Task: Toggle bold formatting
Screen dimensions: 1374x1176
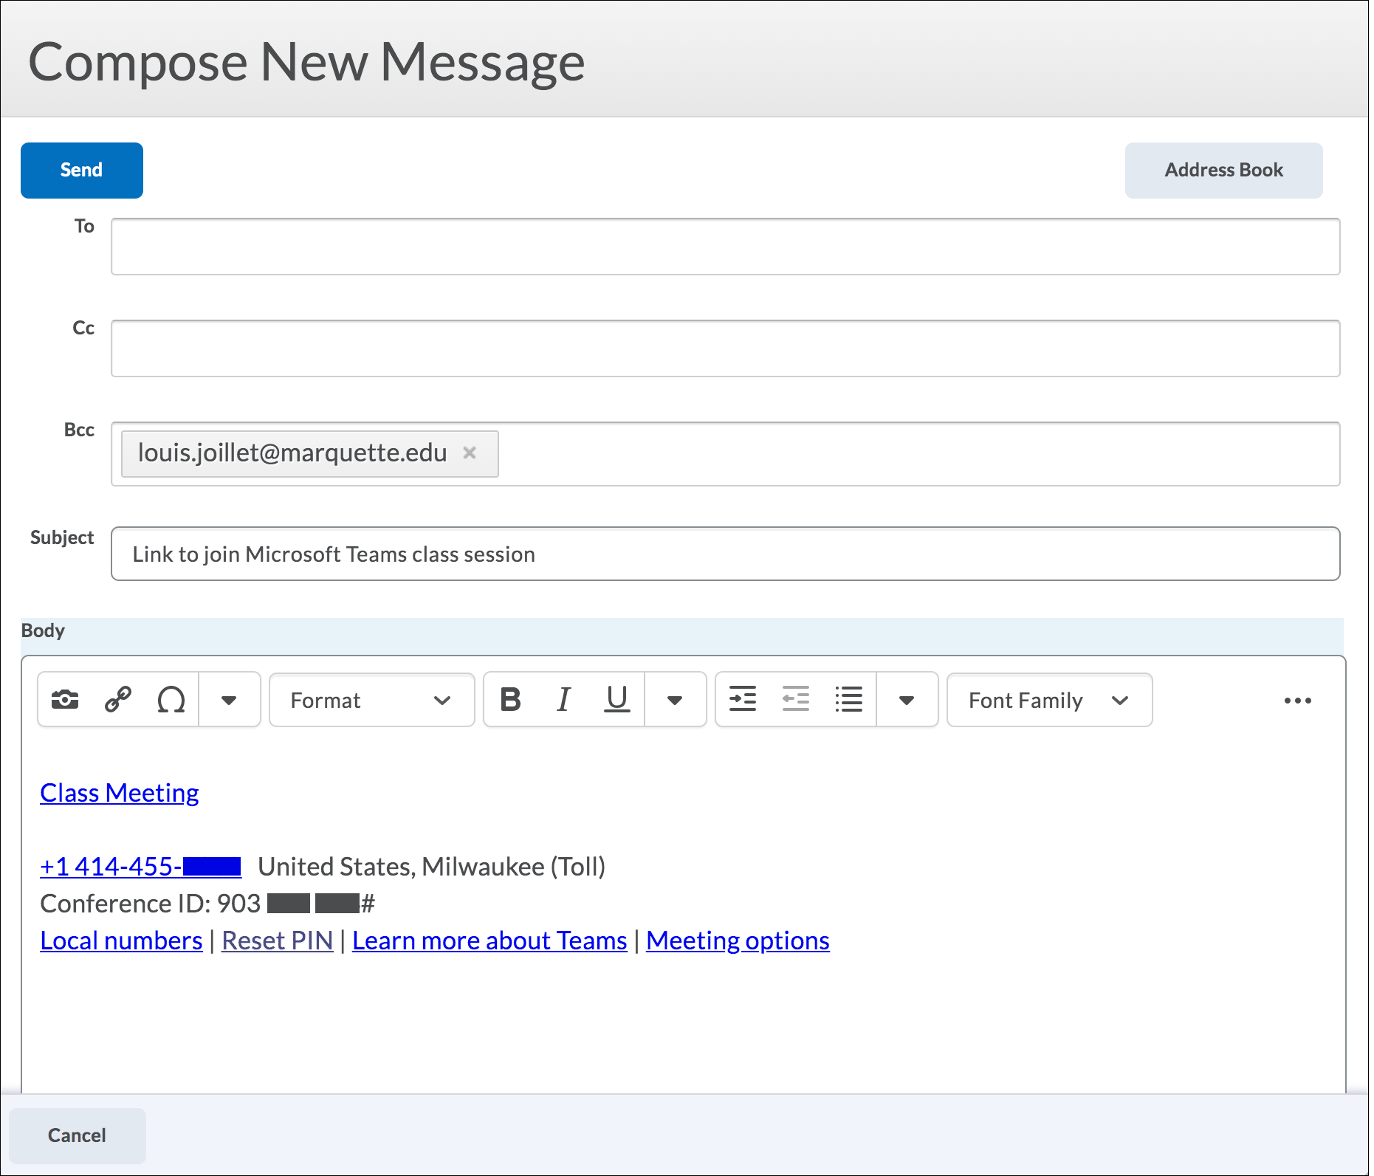Action: pyautogui.click(x=510, y=699)
